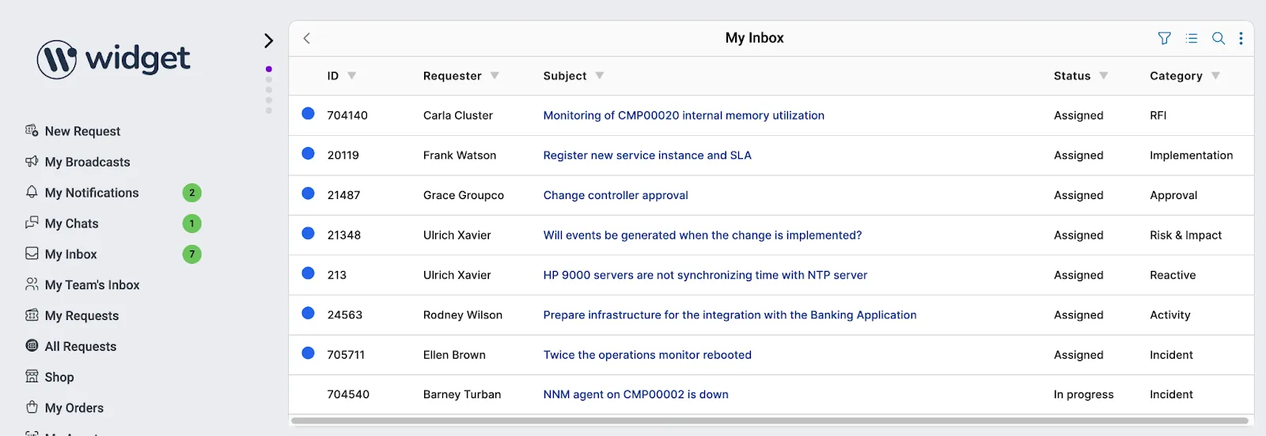Open the list view options icon

click(x=1192, y=38)
